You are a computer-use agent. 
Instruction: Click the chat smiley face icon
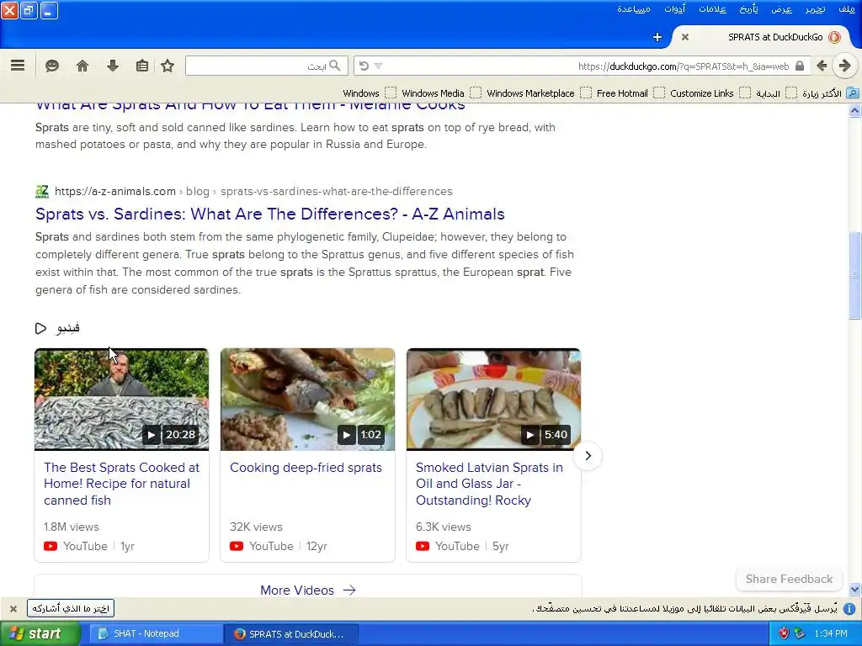tap(52, 66)
